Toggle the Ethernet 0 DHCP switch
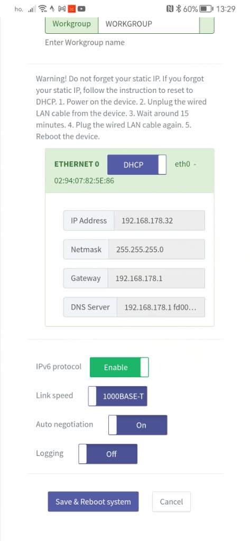Screen dimensions: 250x541 coord(137,165)
